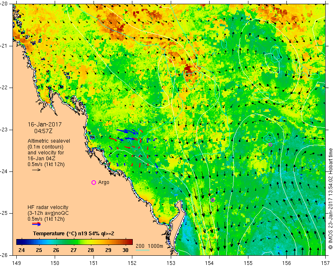Click '0.5m/s (1kt 12h)' under altimetric velocity

[46, 164]
